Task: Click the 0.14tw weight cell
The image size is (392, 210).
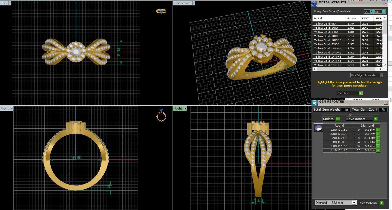Action: 370,151
